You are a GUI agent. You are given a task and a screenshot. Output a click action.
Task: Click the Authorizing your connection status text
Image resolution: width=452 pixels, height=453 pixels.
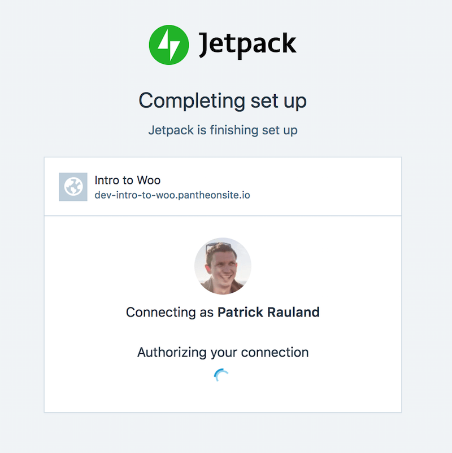click(x=223, y=352)
